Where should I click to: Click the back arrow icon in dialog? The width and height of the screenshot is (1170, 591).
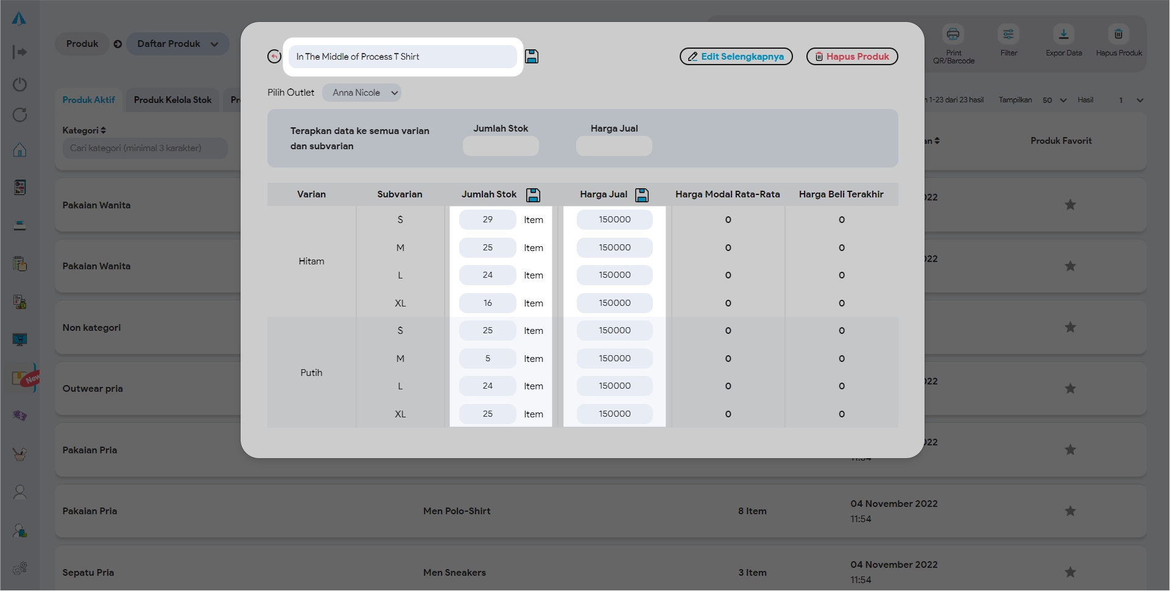274,57
